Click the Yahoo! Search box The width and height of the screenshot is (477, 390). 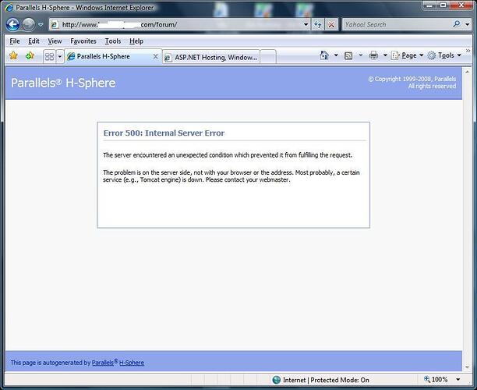(x=397, y=24)
